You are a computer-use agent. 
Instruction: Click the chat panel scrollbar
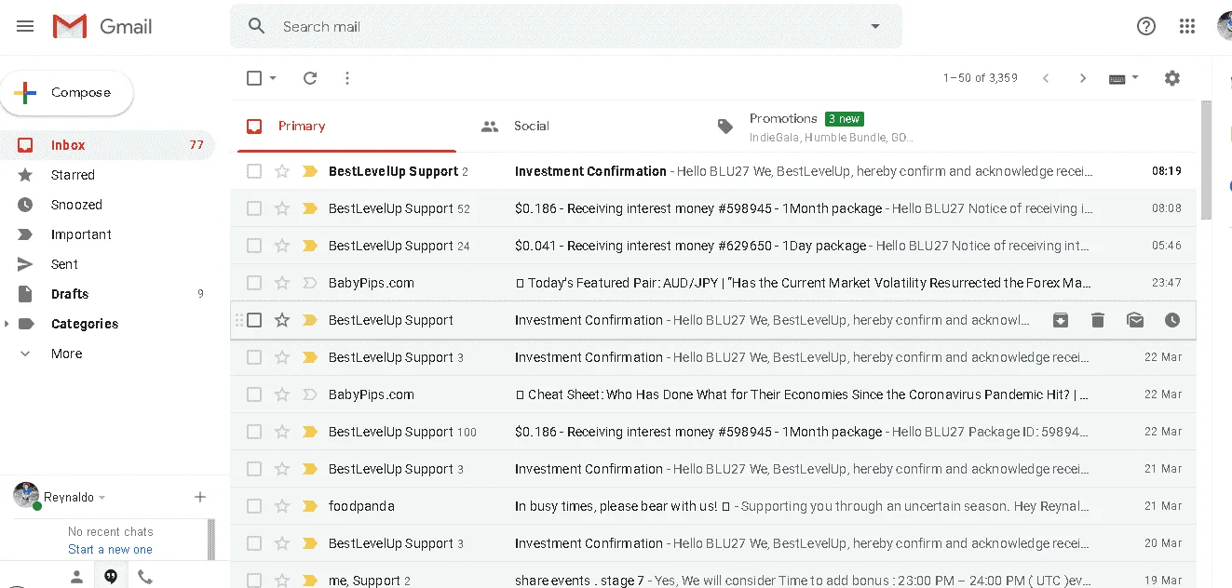[x=211, y=540]
